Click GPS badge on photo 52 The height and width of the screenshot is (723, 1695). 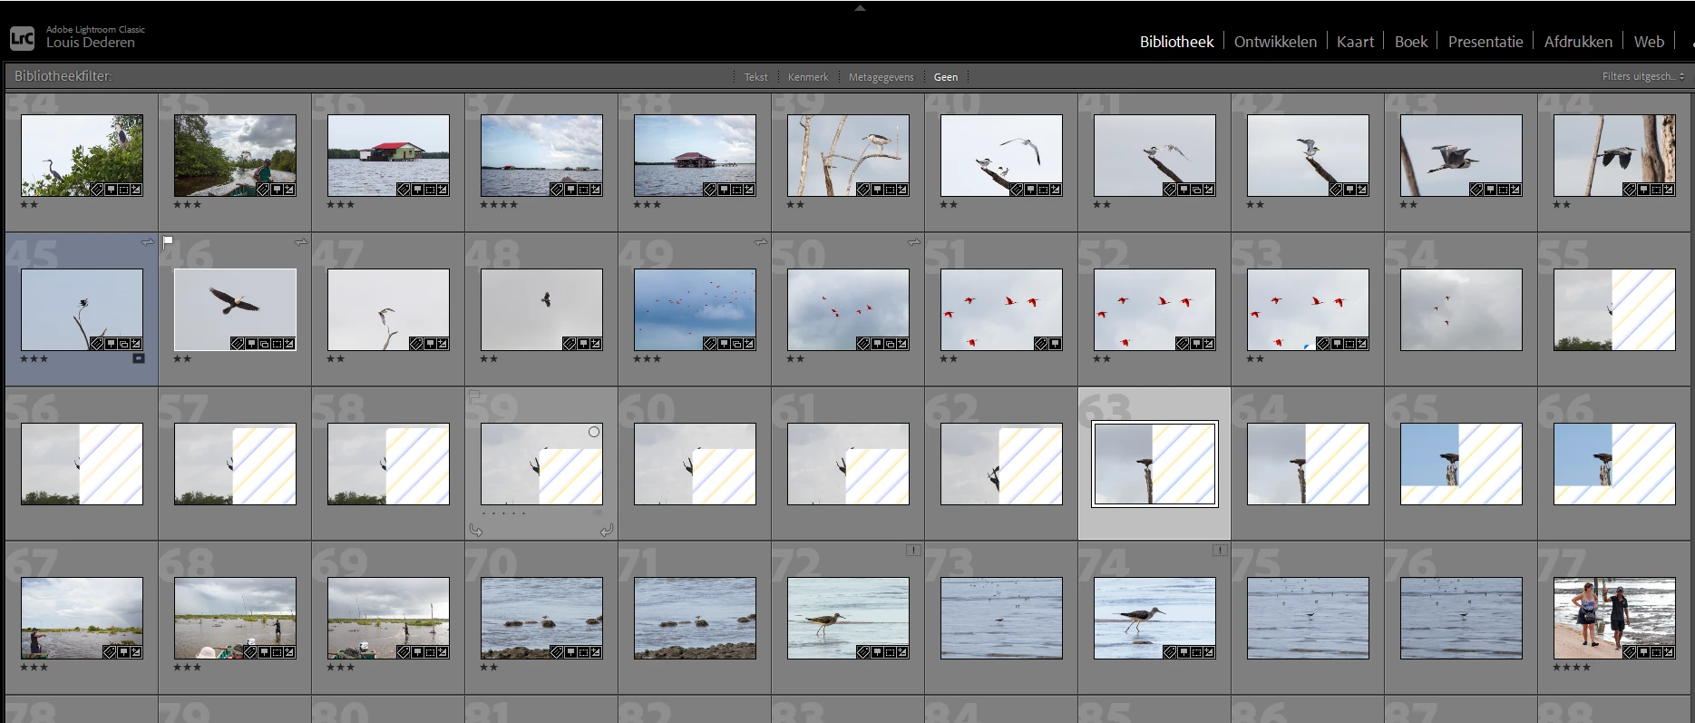(1195, 344)
